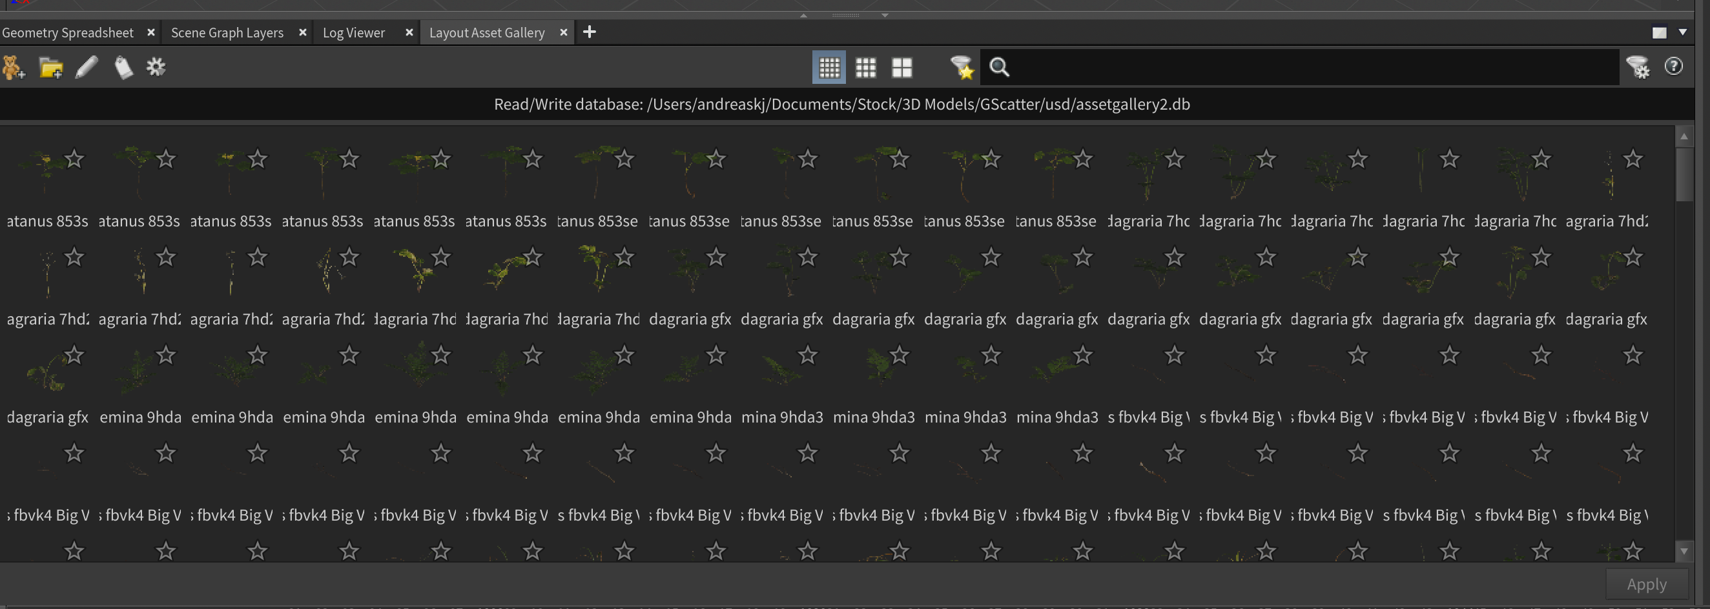Image resolution: width=1710 pixels, height=609 pixels.
Task: Select the small thumbnail grid view
Action: coord(829,68)
